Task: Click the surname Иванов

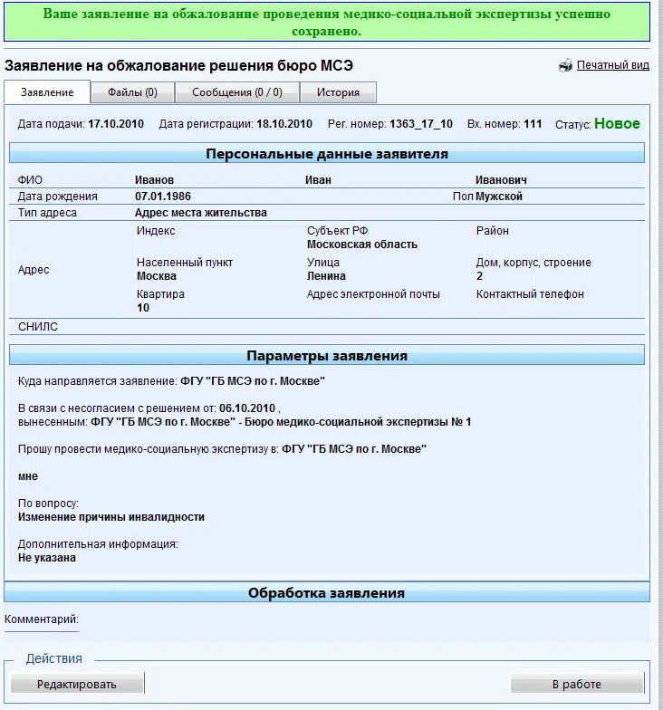Action: coord(154,180)
